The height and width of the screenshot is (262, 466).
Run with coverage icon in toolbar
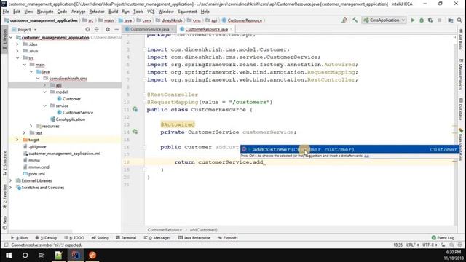tap(430, 20)
